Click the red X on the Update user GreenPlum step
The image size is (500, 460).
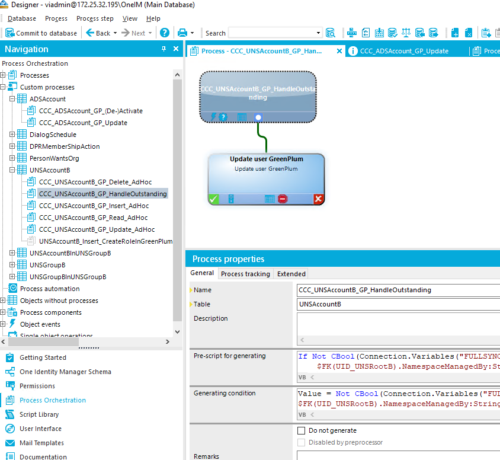pos(318,199)
